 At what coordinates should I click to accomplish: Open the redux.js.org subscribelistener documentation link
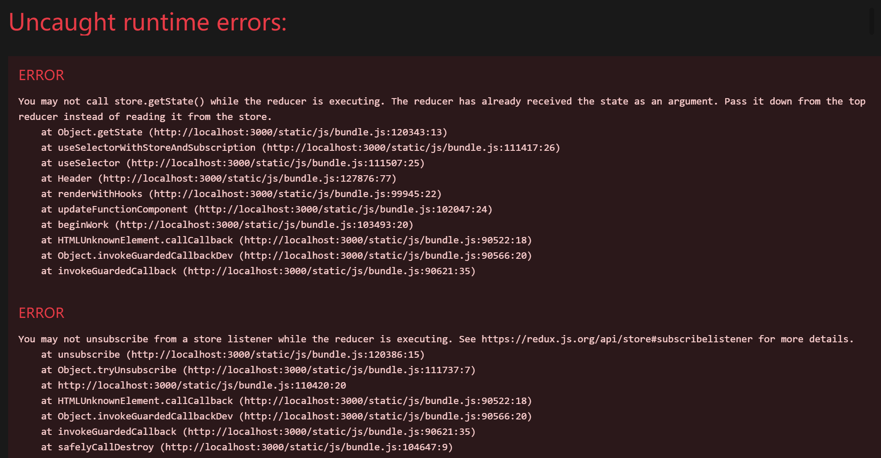click(617, 339)
